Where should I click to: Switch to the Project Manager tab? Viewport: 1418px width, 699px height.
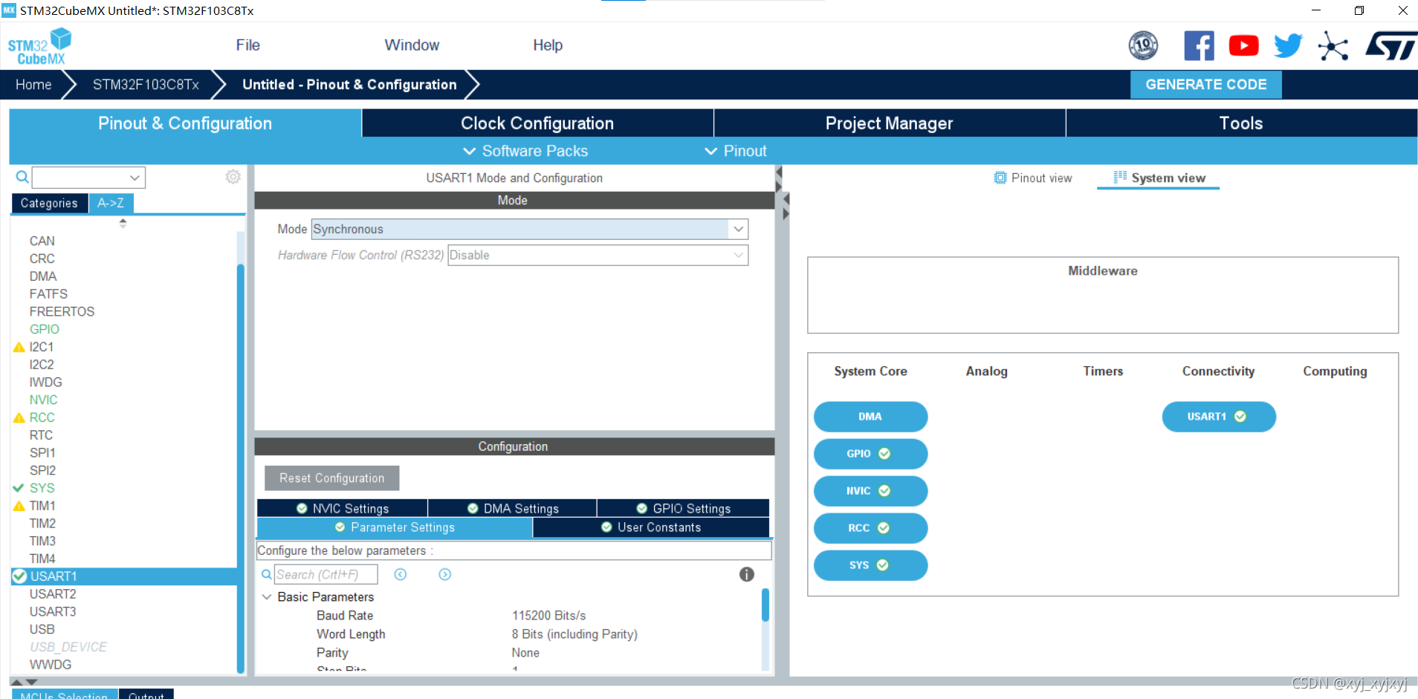(890, 123)
